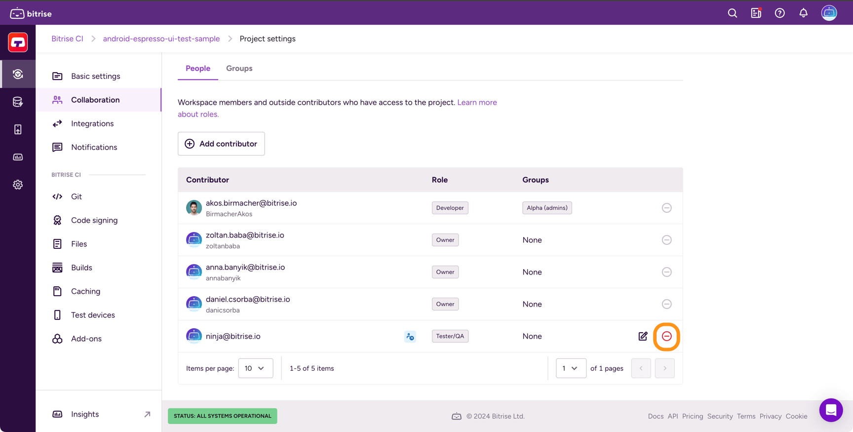853x432 pixels.
Task: Remove ninja@bitrise.io contributor with red minus icon
Action: click(x=666, y=336)
